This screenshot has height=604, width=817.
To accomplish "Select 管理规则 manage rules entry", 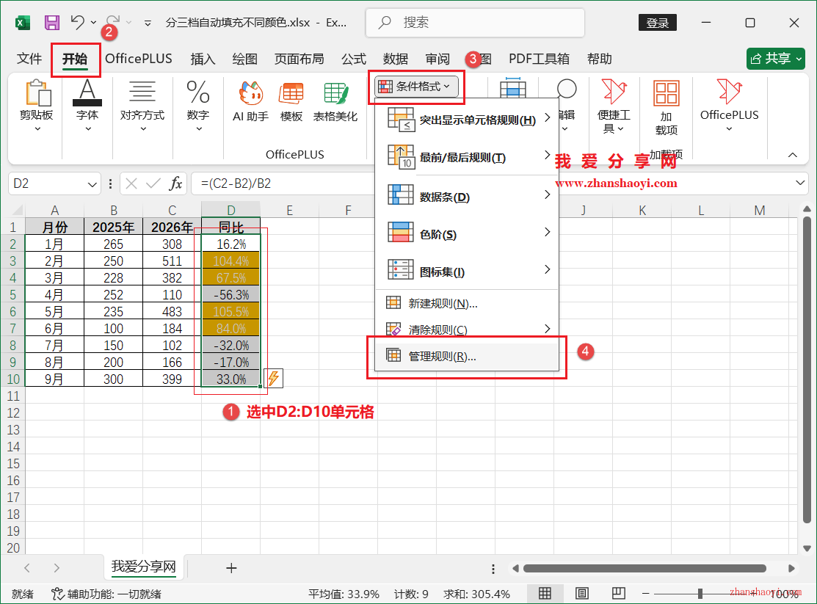I will pos(467,357).
